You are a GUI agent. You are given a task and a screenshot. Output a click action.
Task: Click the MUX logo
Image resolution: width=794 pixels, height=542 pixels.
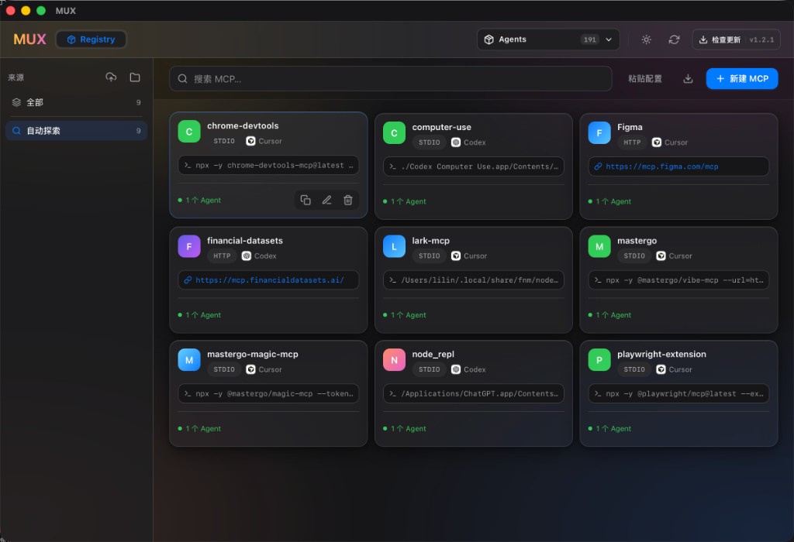coord(29,39)
